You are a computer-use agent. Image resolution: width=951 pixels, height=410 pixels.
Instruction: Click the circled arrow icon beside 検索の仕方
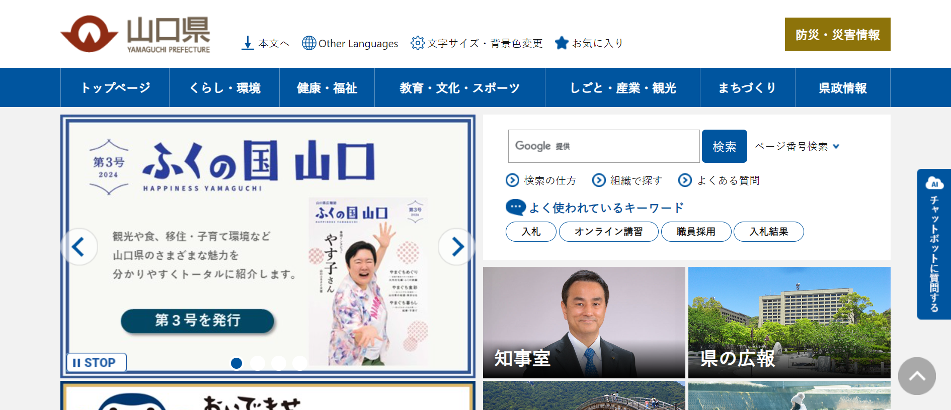(x=512, y=180)
